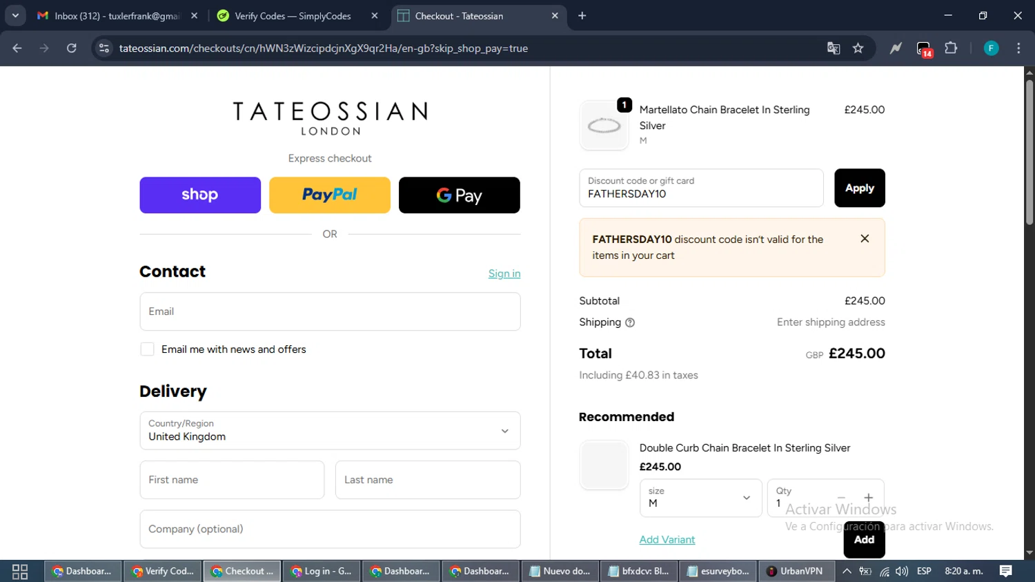Click the shipping info question icon
This screenshot has width=1035, height=582.
click(630, 322)
